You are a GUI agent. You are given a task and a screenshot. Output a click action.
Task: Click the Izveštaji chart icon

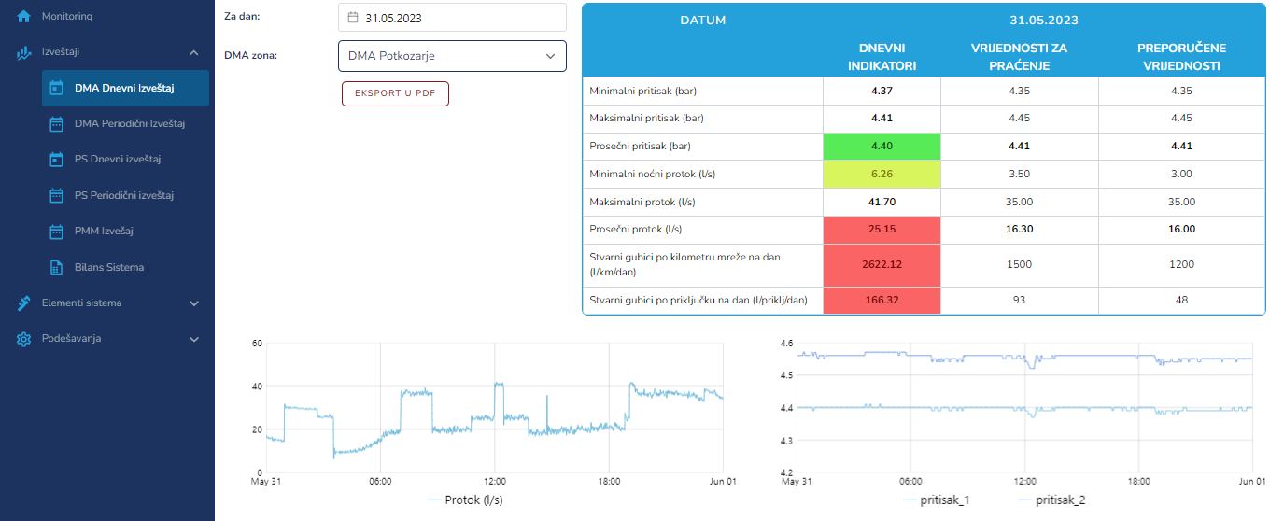point(24,52)
